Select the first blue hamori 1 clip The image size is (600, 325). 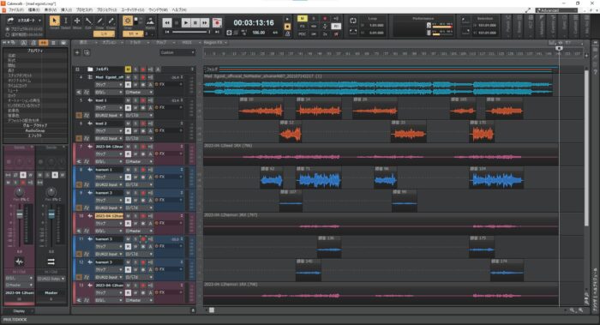[272, 178]
